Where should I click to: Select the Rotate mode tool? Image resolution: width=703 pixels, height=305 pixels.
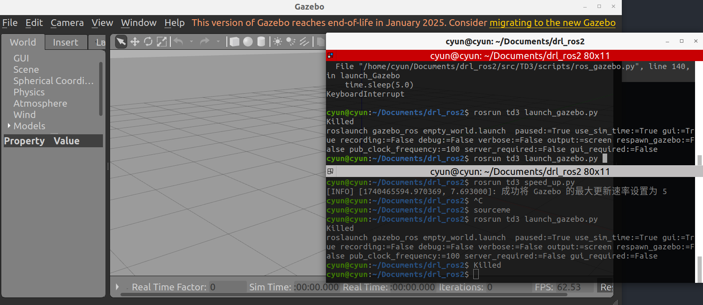tap(148, 41)
